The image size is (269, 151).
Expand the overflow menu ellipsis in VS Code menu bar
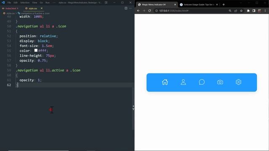pyautogui.click(x=54, y=3)
